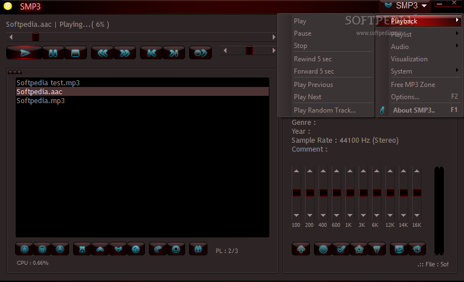Open the Visualization menu item
The image size is (464, 282).
(418, 59)
